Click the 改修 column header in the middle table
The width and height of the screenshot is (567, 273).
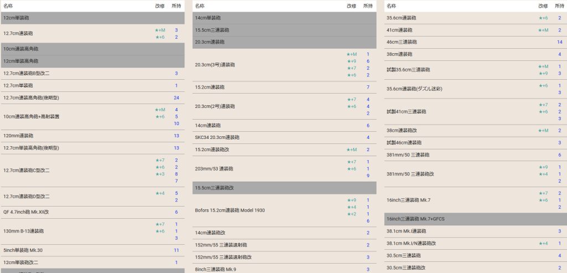tap(351, 6)
